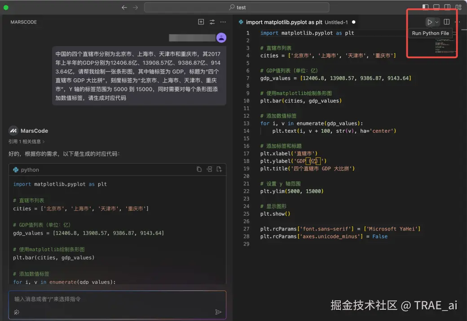
Task: Apply the diff-insert icon on the code block
Action: [x=209, y=169]
